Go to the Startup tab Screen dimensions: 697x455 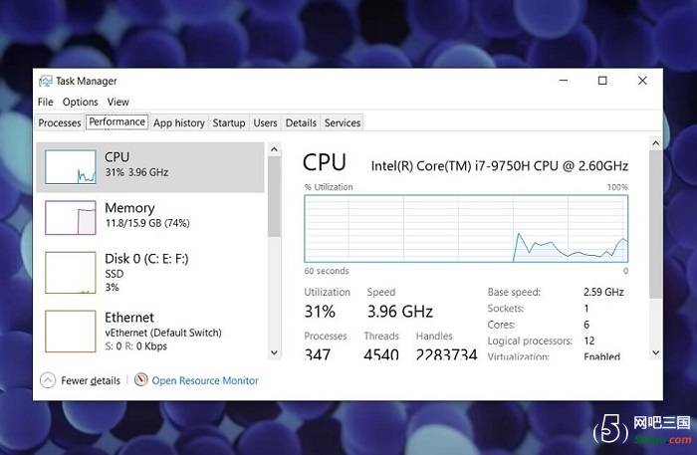(x=229, y=122)
